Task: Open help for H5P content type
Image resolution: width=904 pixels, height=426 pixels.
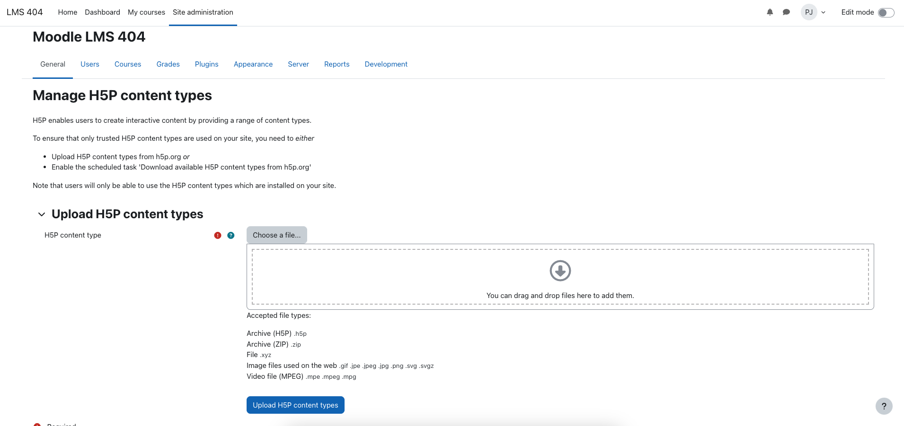Action: pos(231,235)
